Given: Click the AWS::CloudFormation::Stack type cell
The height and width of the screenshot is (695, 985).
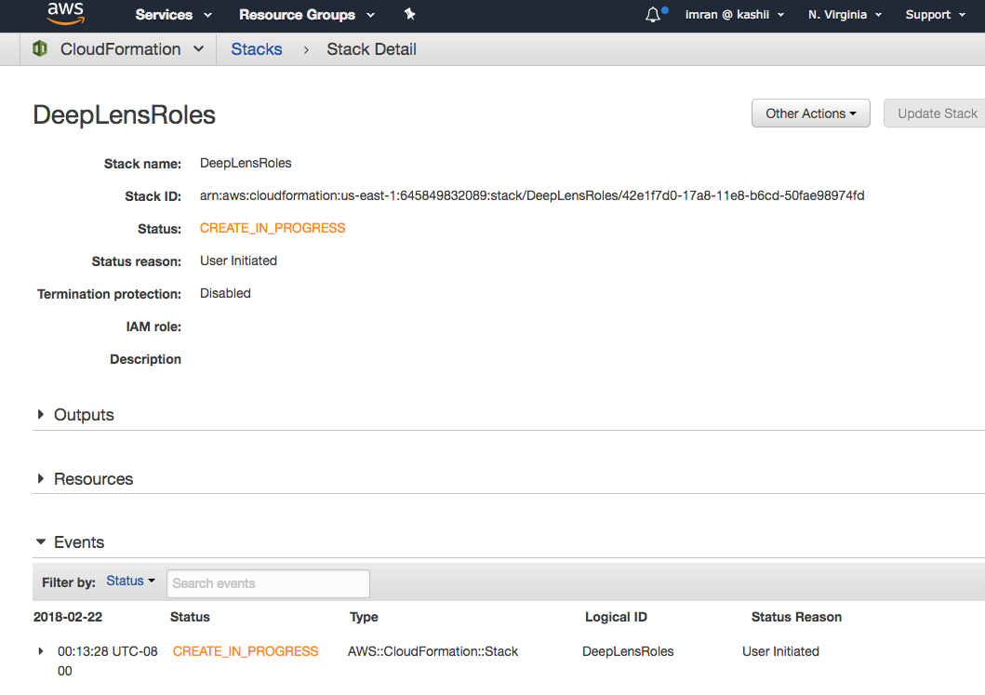Looking at the screenshot, I should (433, 651).
